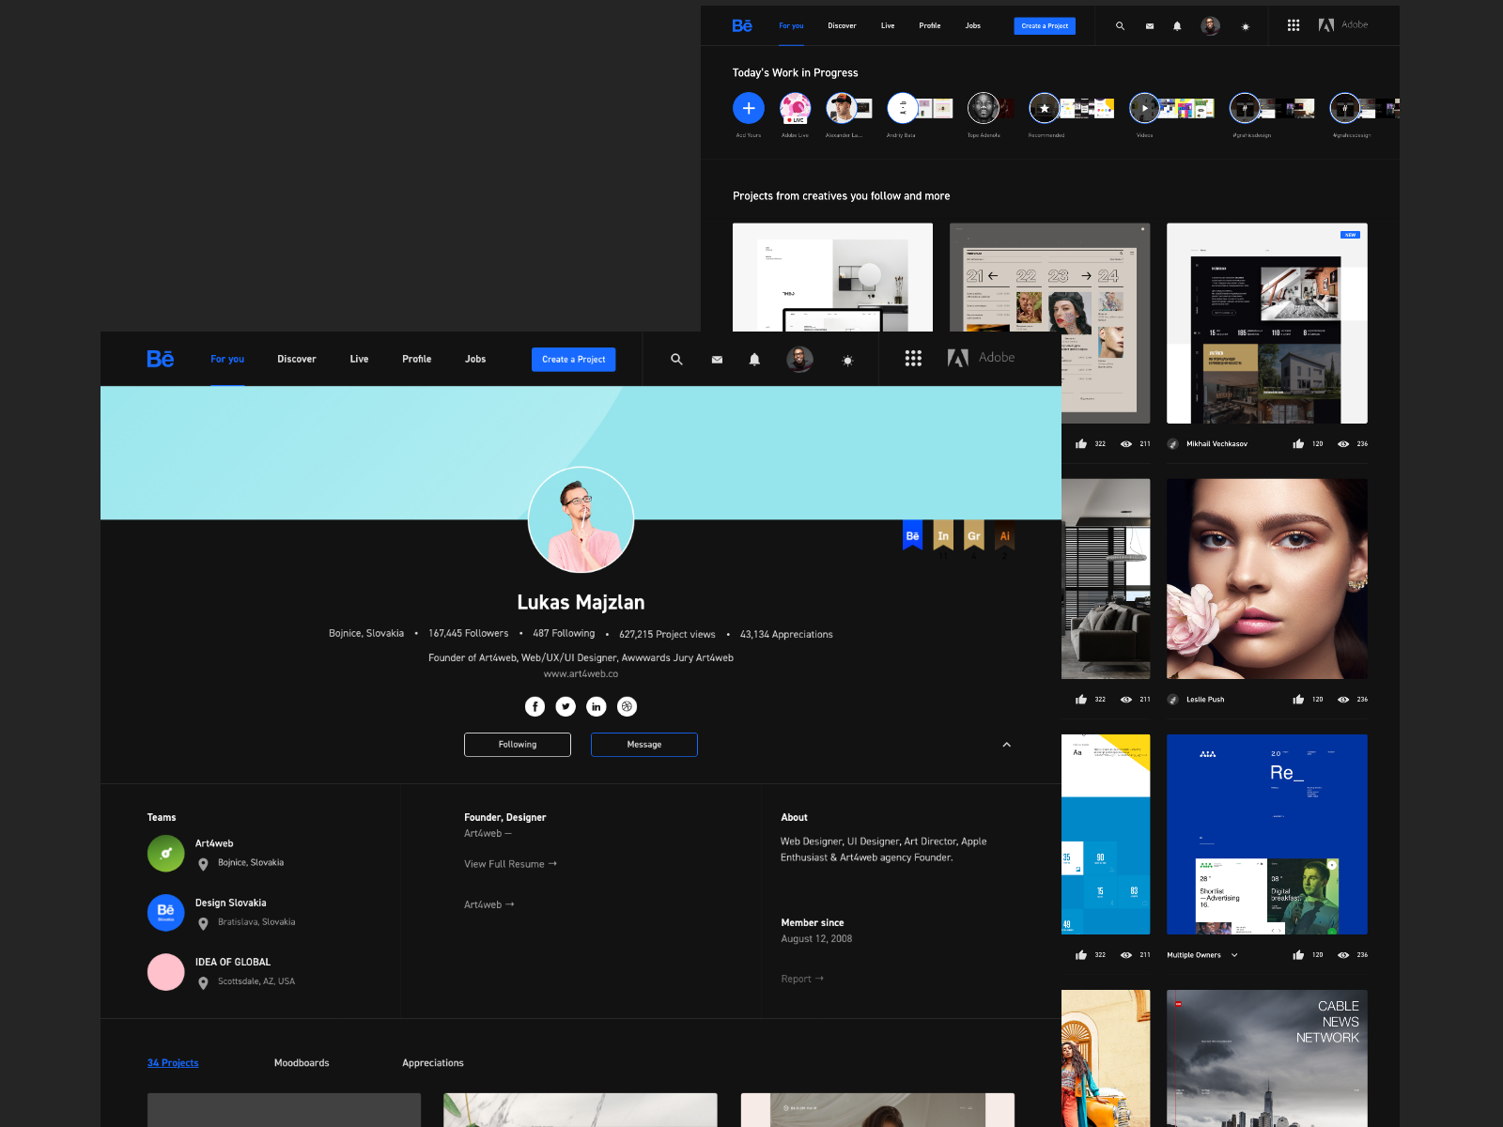Open the messages envelope icon

716,359
